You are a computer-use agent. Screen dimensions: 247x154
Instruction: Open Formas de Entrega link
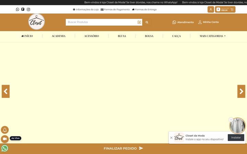(144, 10)
